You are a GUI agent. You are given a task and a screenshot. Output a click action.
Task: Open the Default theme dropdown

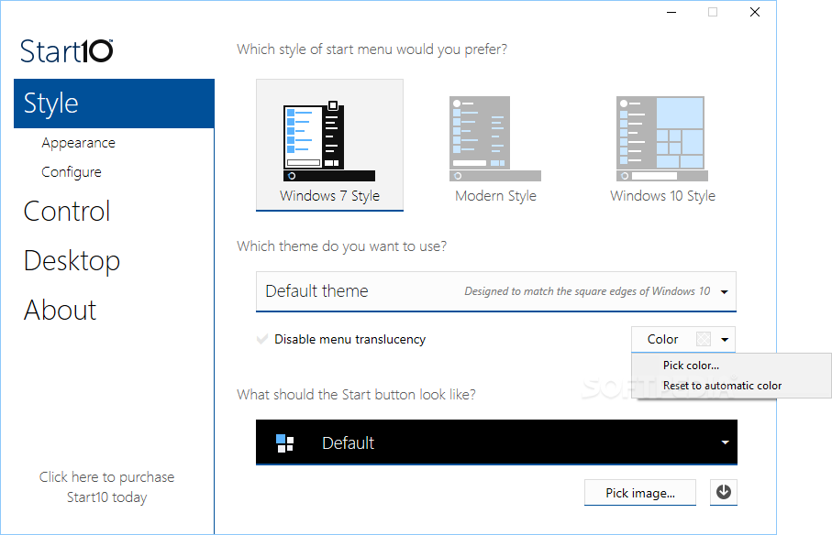pyautogui.click(x=496, y=291)
